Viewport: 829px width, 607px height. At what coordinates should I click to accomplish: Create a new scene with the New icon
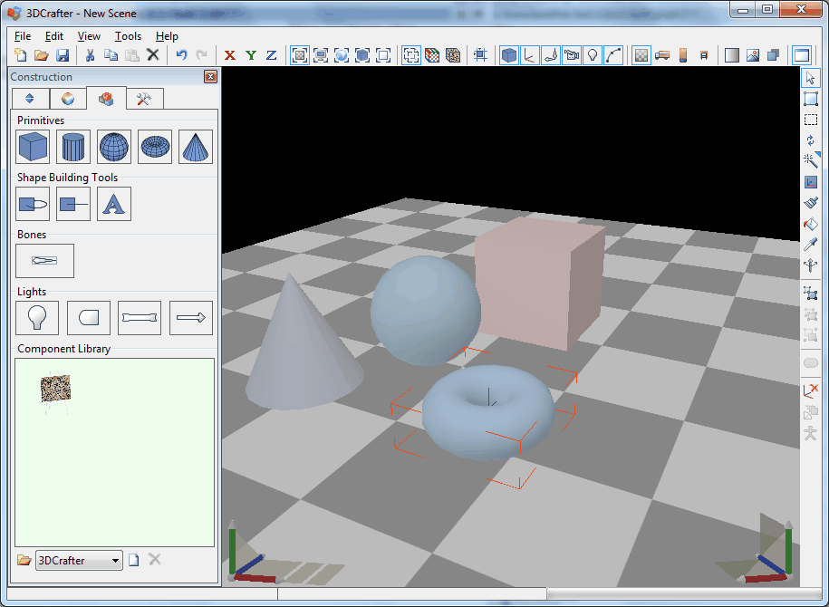(21, 55)
